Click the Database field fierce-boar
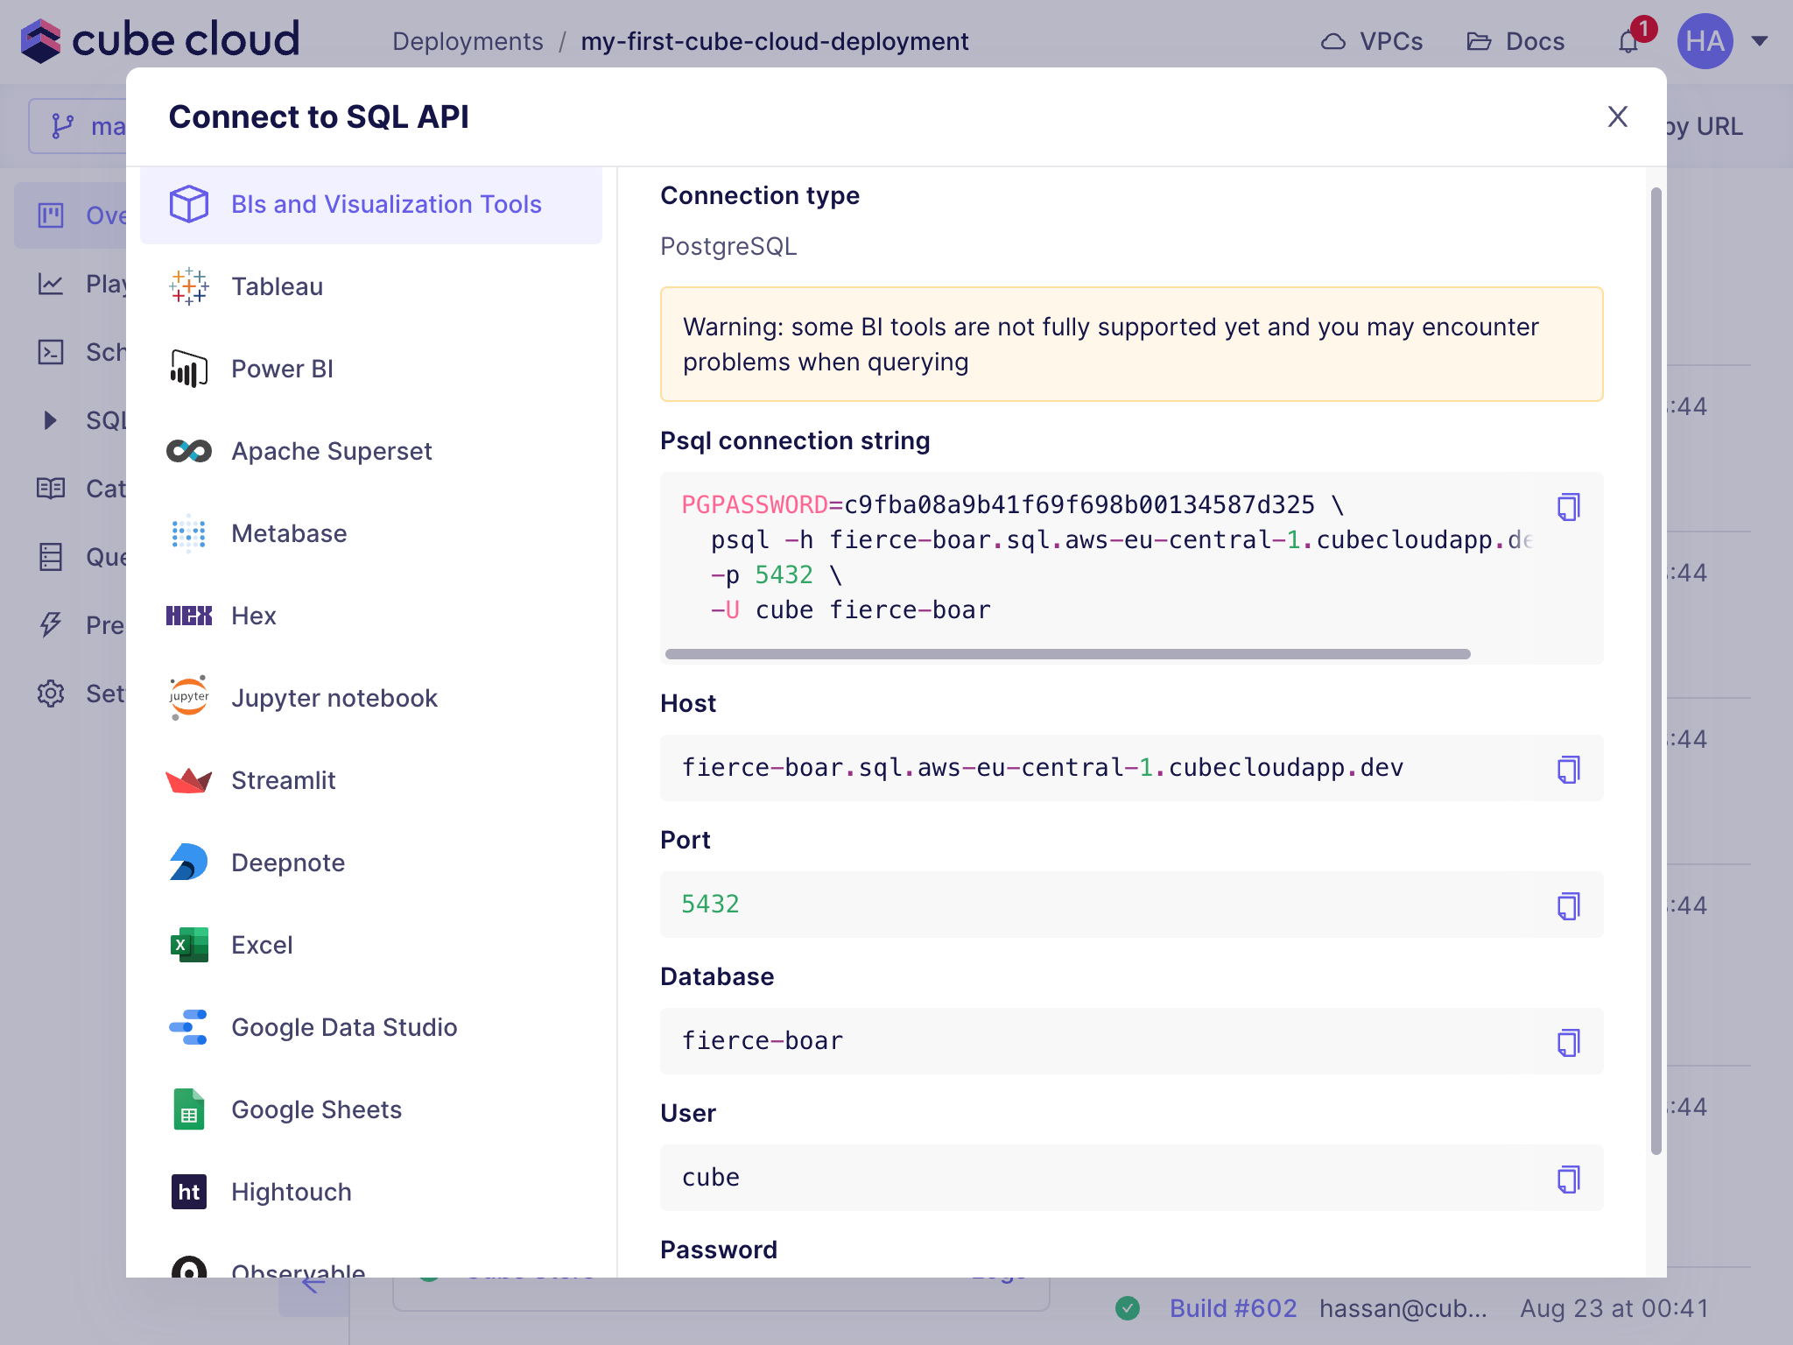 point(1132,1041)
